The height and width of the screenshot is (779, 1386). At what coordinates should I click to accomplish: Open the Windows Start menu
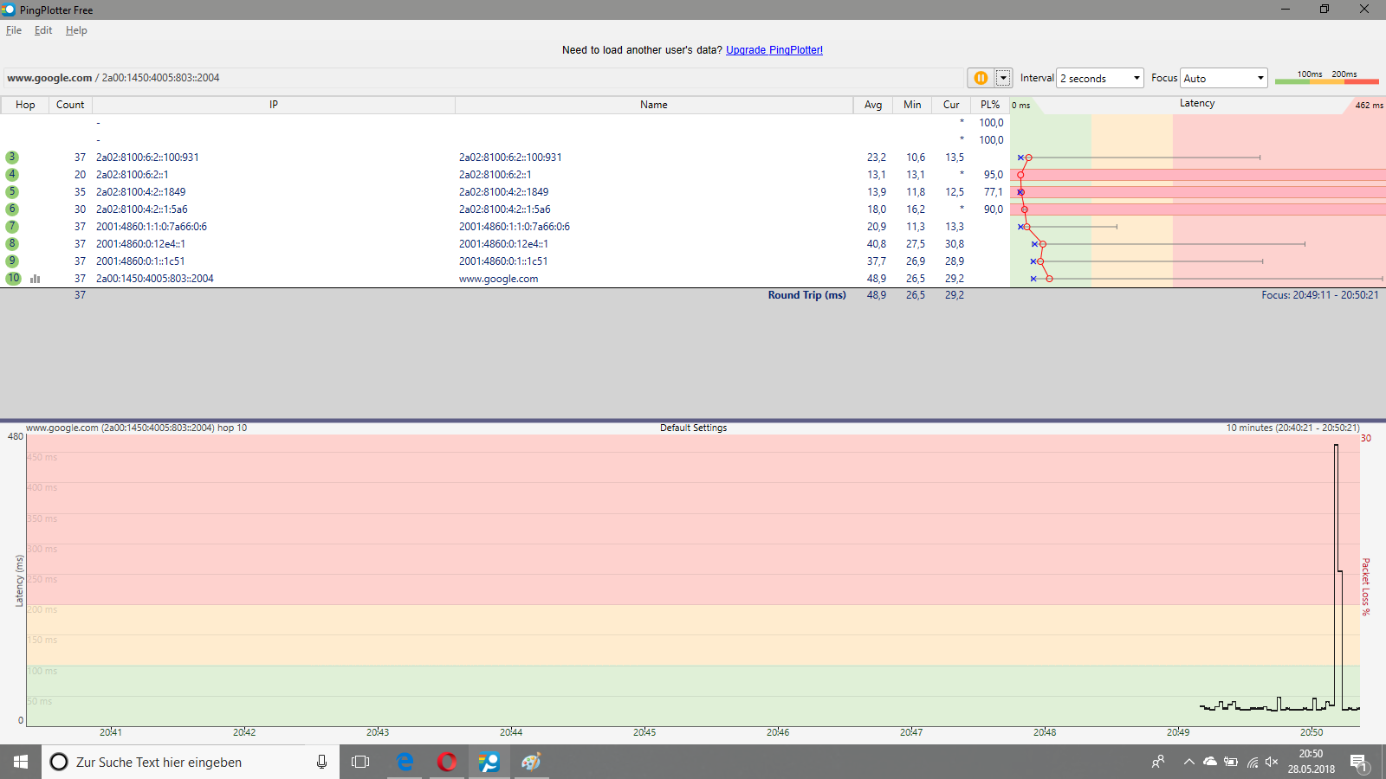[21, 762]
